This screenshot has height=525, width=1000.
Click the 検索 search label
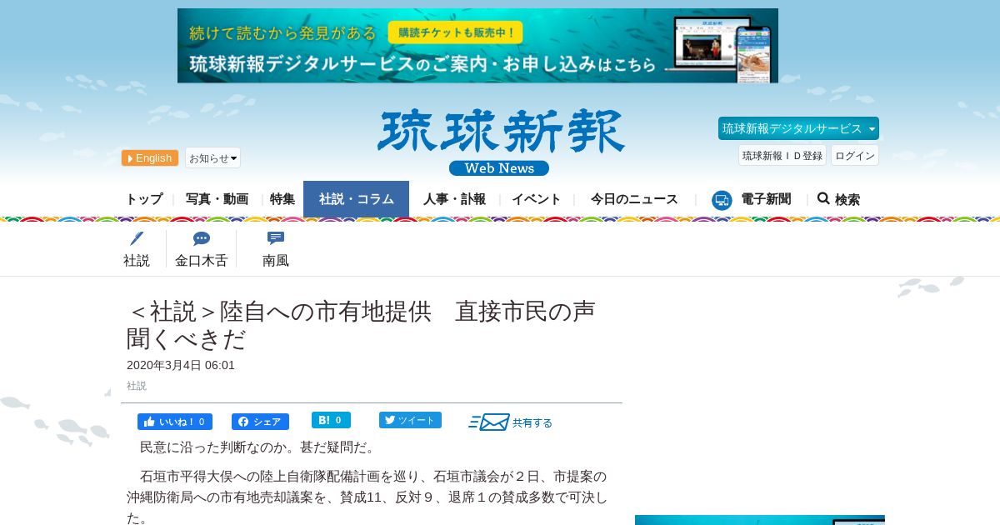coord(847,200)
